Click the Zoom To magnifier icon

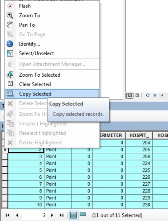point(10,16)
